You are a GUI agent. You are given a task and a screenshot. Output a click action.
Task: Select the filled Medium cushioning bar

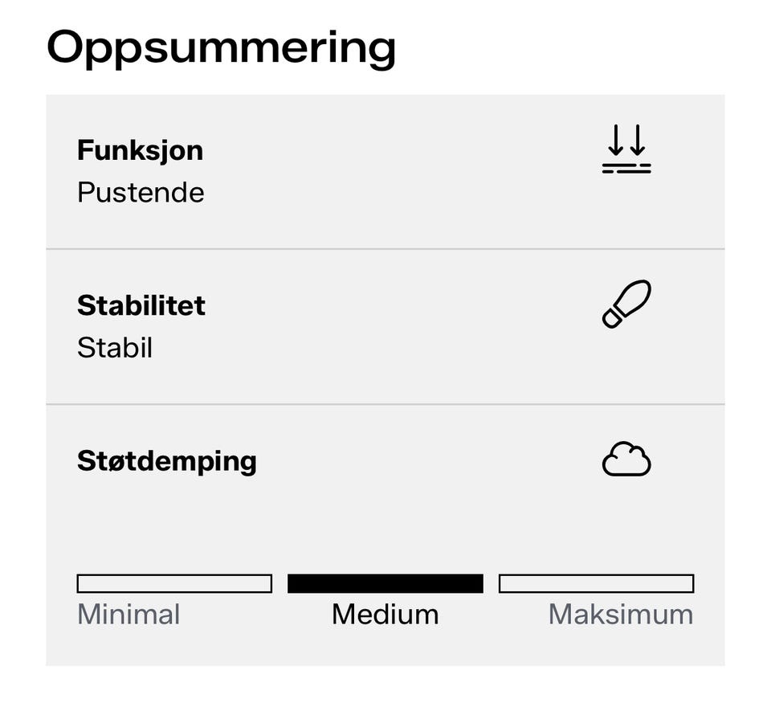coord(385,583)
